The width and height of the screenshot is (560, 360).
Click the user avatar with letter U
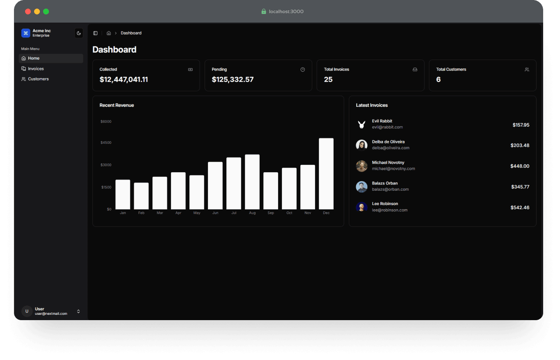(x=27, y=312)
